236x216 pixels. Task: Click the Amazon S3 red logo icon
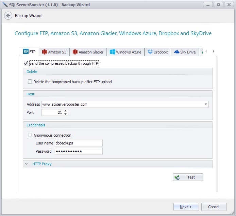[45, 52]
